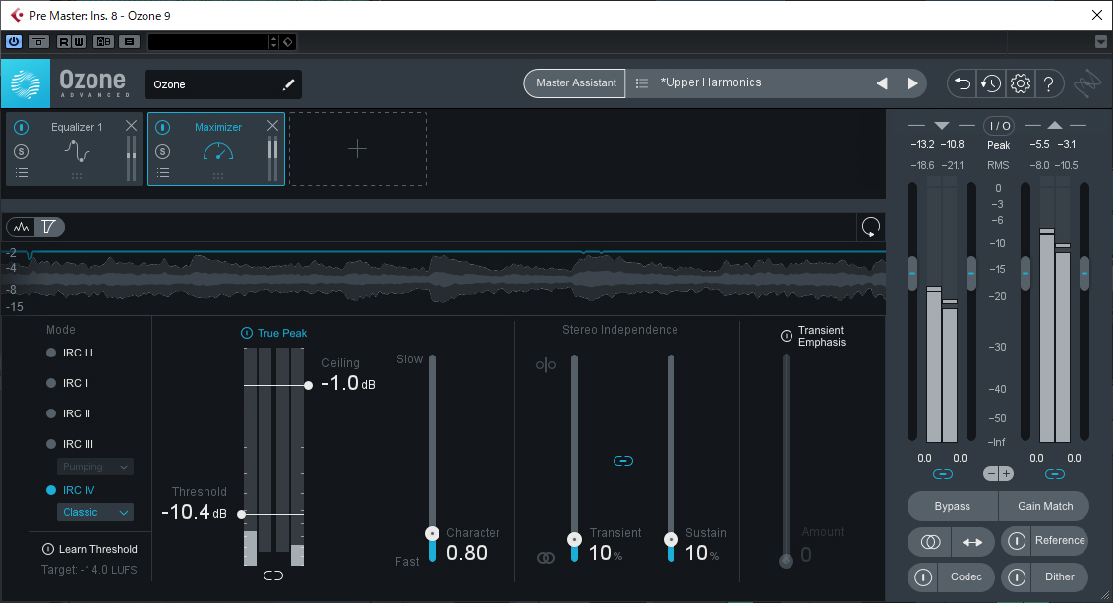Toggle the output gain link icon
The height and width of the screenshot is (603, 1113).
click(1055, 474)
